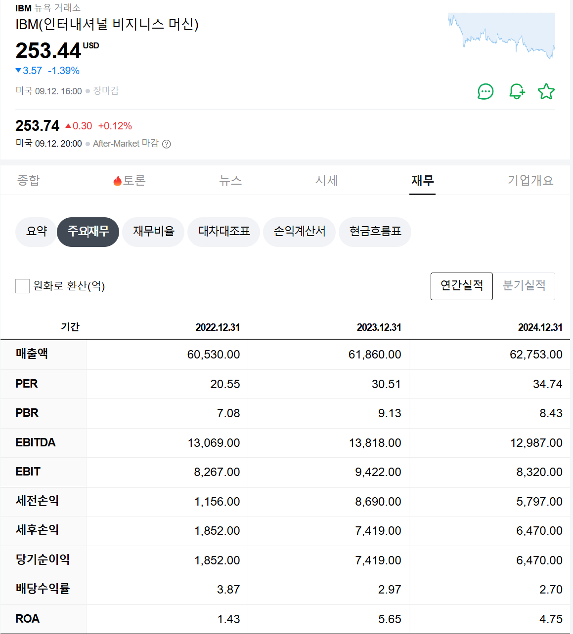573x634 pixels.
Task: Click the ROA value 5.65
Action: (x=390, y=619)
